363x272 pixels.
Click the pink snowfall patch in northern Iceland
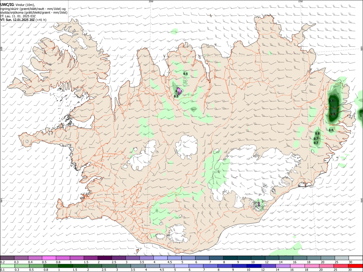click(x=179, y=91)
